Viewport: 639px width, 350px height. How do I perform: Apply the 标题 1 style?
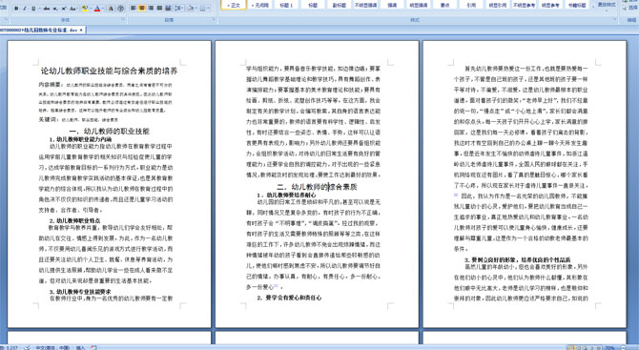[x=286, y=5]
